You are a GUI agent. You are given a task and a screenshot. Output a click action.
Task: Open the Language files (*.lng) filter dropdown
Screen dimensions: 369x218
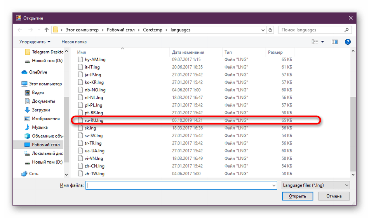(315, 185)
